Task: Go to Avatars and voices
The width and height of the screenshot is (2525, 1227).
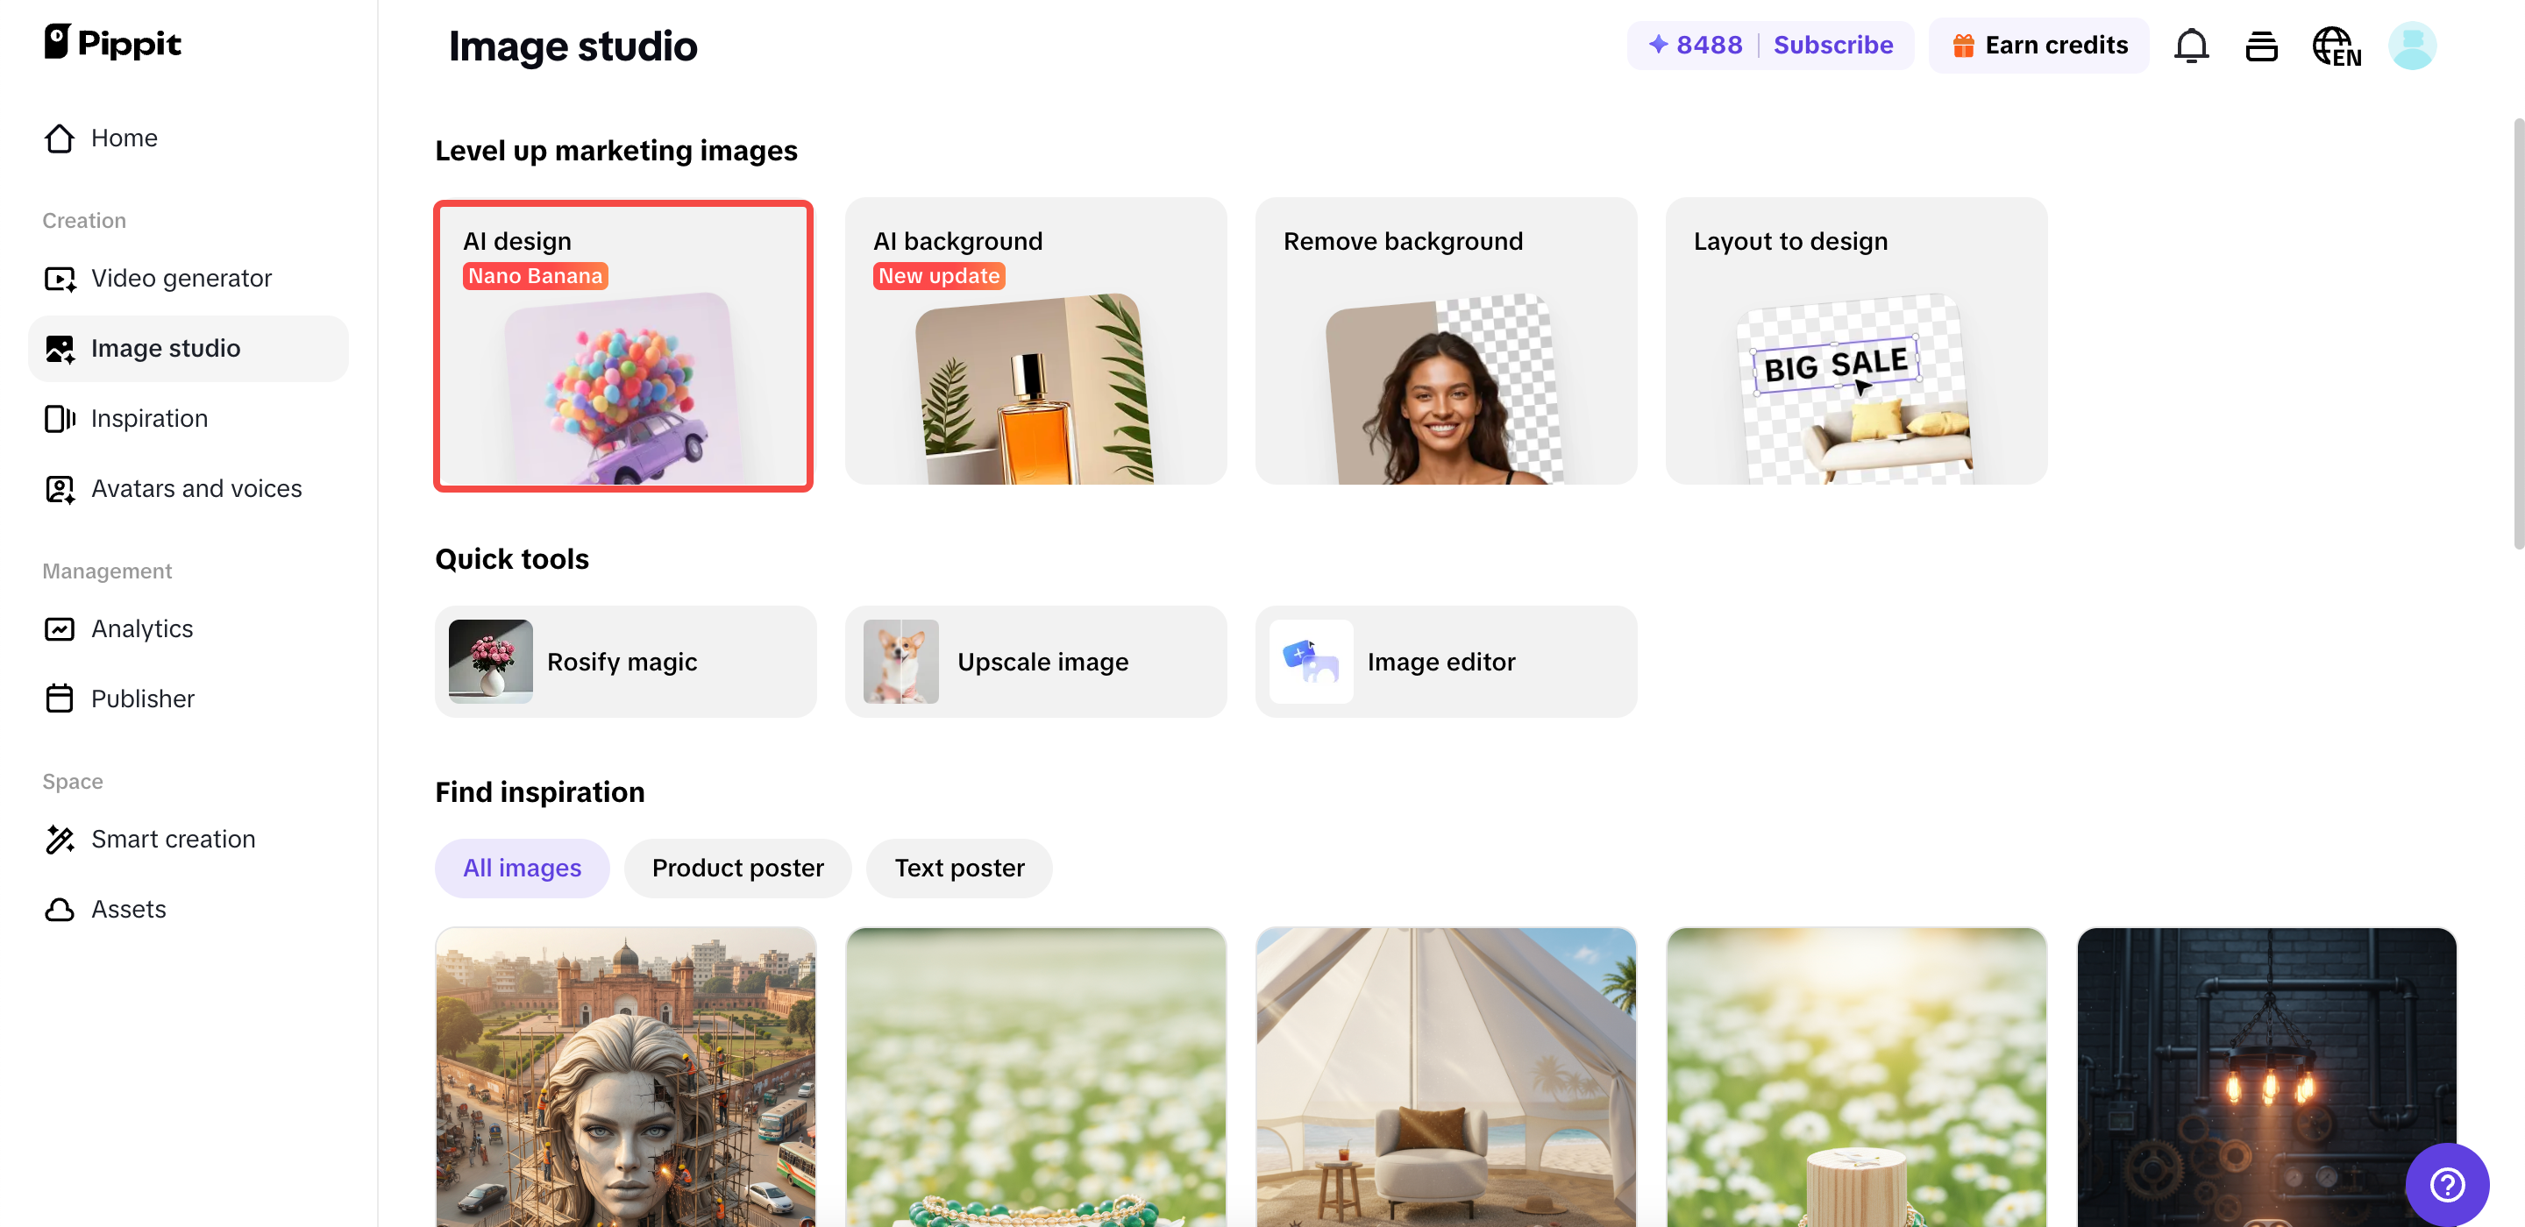Action: 195,488
